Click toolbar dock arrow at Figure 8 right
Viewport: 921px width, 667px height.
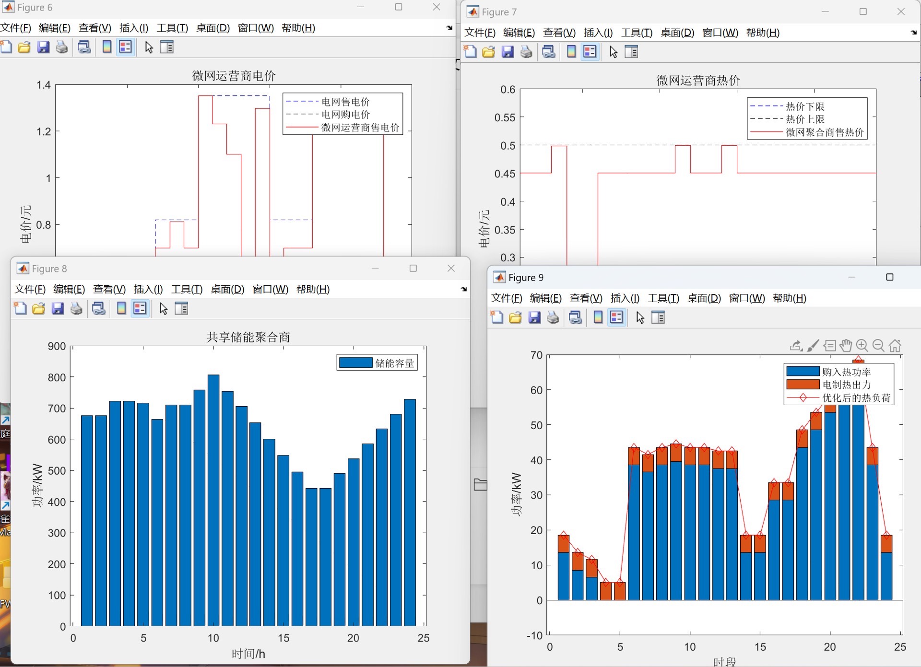[464, 289]
